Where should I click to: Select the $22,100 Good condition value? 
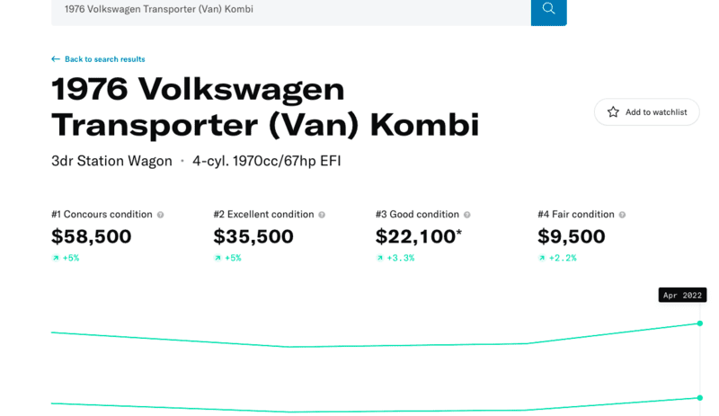419,236
